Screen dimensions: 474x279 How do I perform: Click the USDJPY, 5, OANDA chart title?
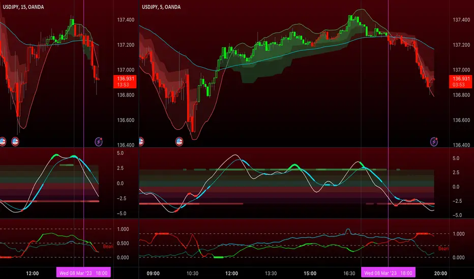(x=161, y=7)
